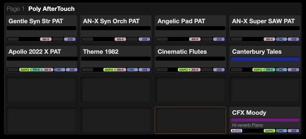Click the MC badge on AN-X Super SAW PAT
The height and width of the screenshot is (139, 306).
[281, 39]
